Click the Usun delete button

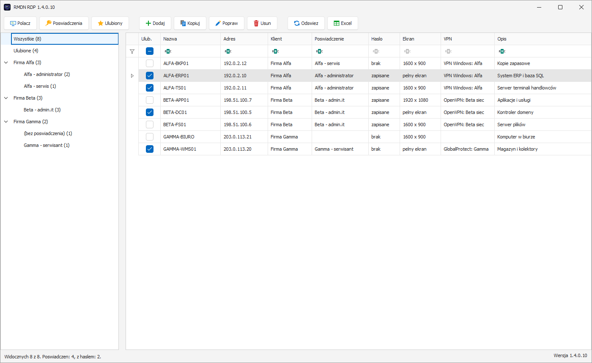(262, 23)
